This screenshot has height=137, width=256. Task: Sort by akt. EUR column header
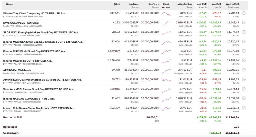pyautogui.click(x=202, y=4)
